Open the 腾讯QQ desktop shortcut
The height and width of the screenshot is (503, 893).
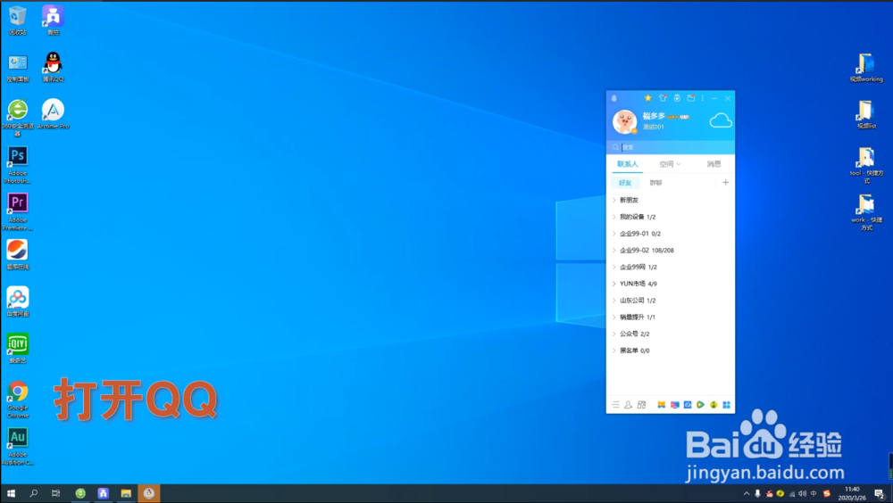click(x=53, y=67)
